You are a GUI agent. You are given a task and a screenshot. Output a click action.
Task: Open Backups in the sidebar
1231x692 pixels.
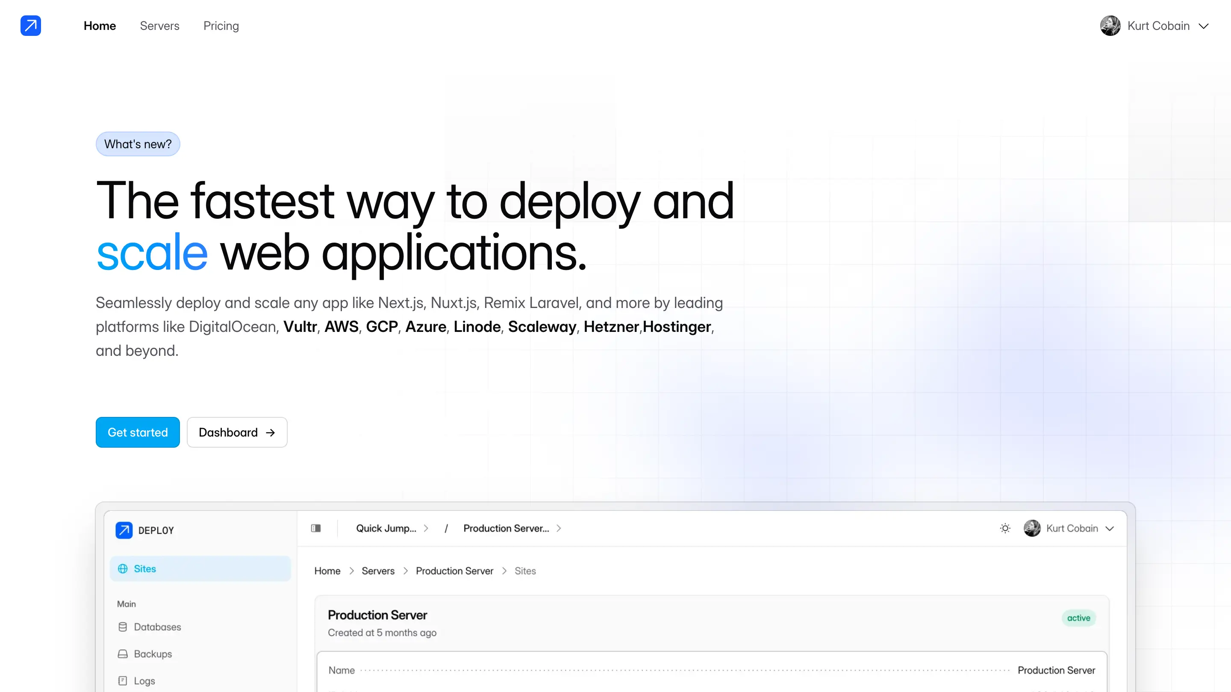click(x=153, y=654)
